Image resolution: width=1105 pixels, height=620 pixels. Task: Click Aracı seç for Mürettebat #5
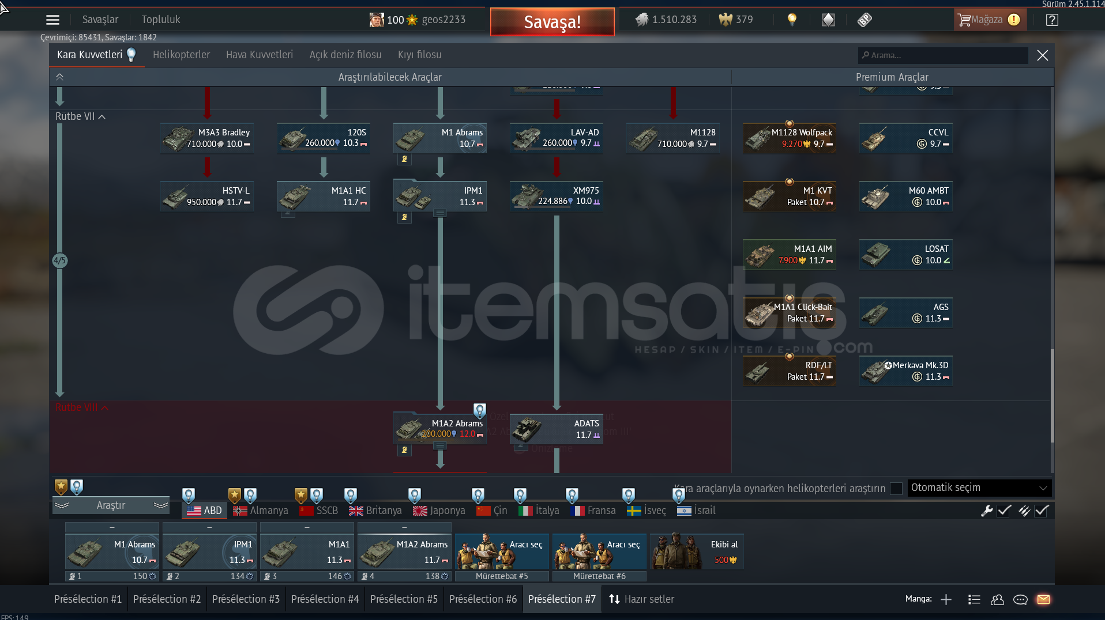(x=502, y=551)
